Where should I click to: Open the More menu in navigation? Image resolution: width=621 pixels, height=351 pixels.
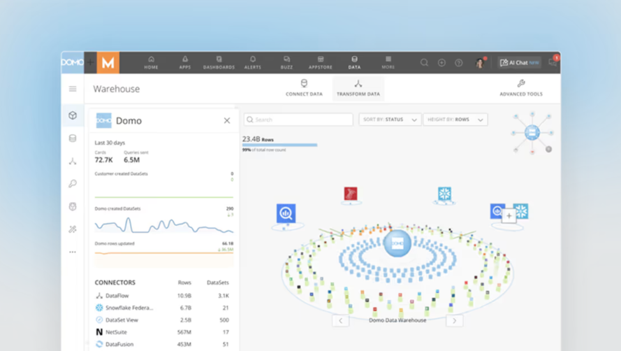coord(388,63)
